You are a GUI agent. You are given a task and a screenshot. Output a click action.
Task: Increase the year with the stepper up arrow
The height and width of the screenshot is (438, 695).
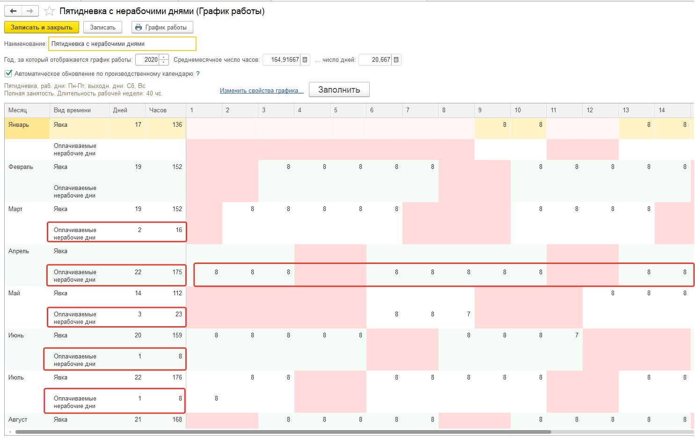pos(164,57)
